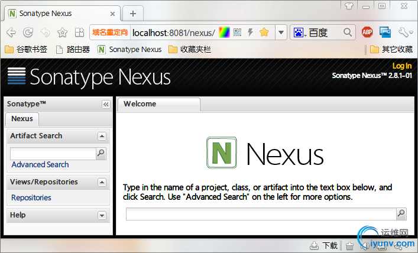
Task: Open the ABP Adblock Plus icon
Action: [367, 33]
